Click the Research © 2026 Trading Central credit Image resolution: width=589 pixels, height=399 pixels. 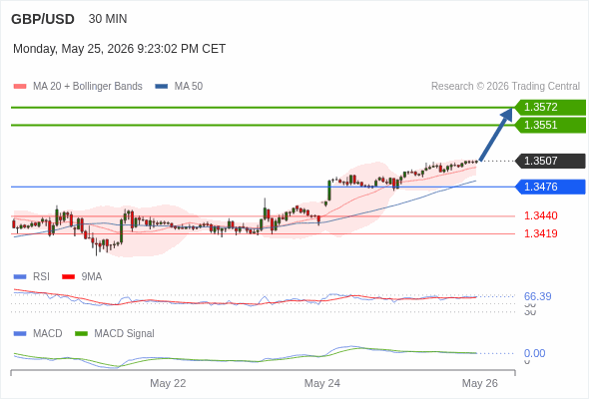coord(505,87)
